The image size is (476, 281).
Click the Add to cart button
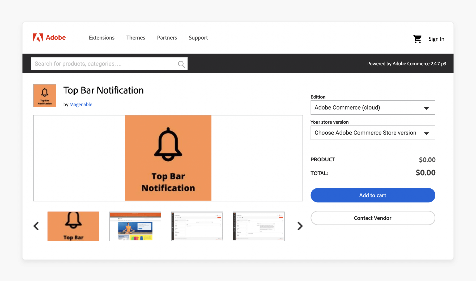pyautogui.click(x=373, y=195)
